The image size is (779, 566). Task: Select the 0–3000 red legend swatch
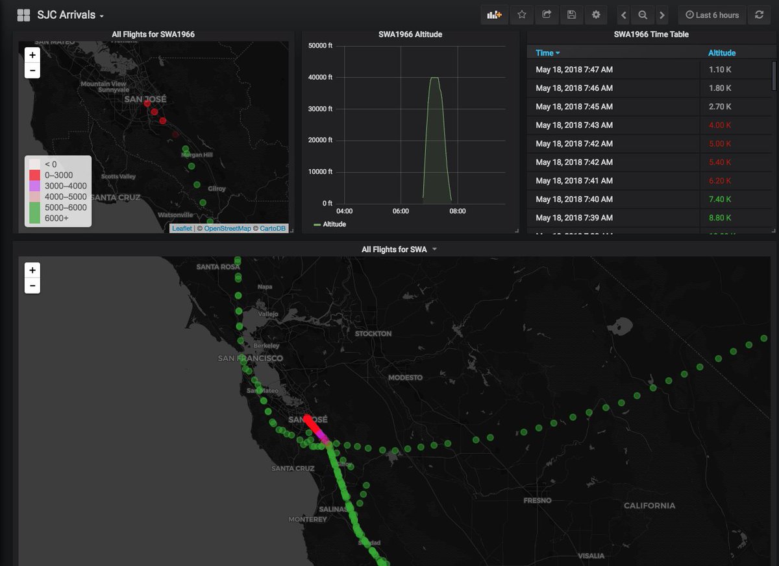pos(35,175)
